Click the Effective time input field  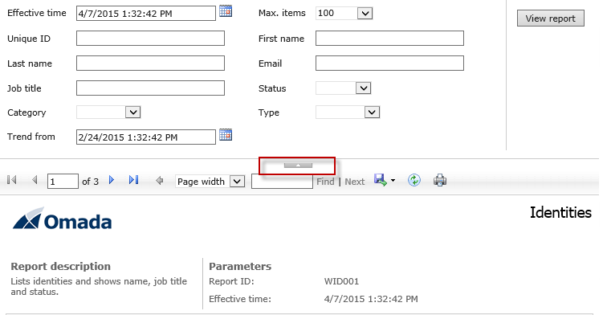[x=146, y=13]
